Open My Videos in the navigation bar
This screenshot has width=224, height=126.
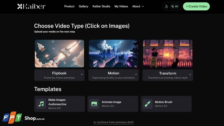(121, 6)
